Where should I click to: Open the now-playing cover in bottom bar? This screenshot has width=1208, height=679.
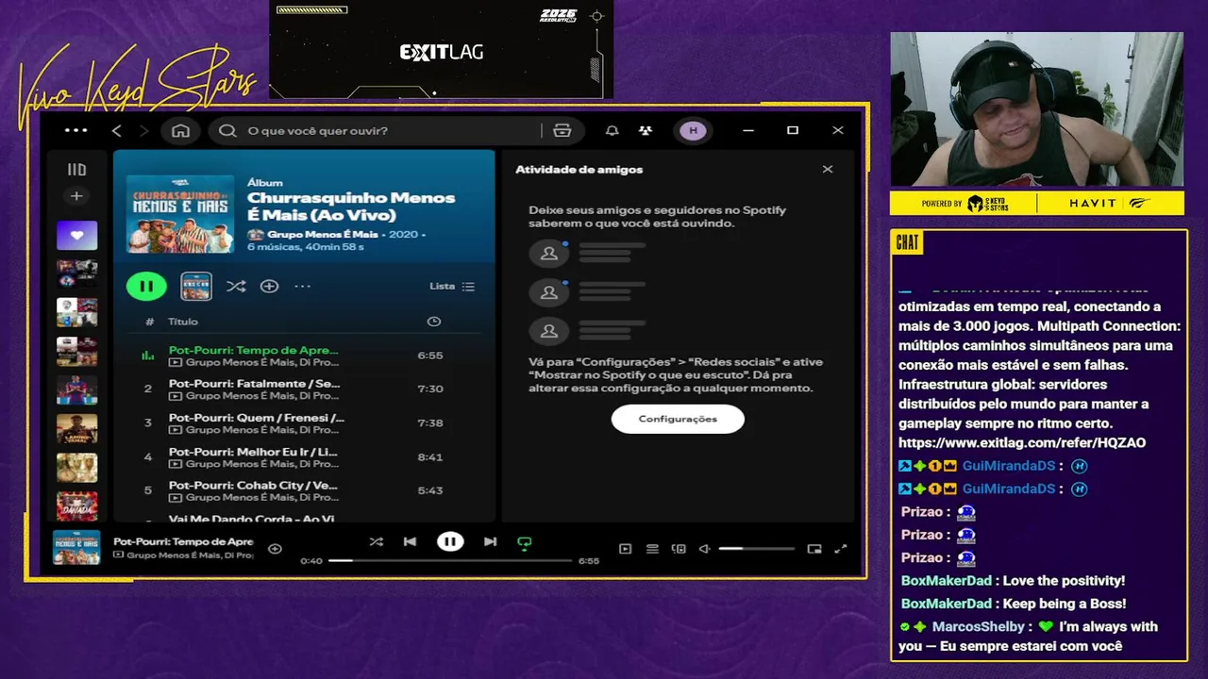[x=76, y=548]
